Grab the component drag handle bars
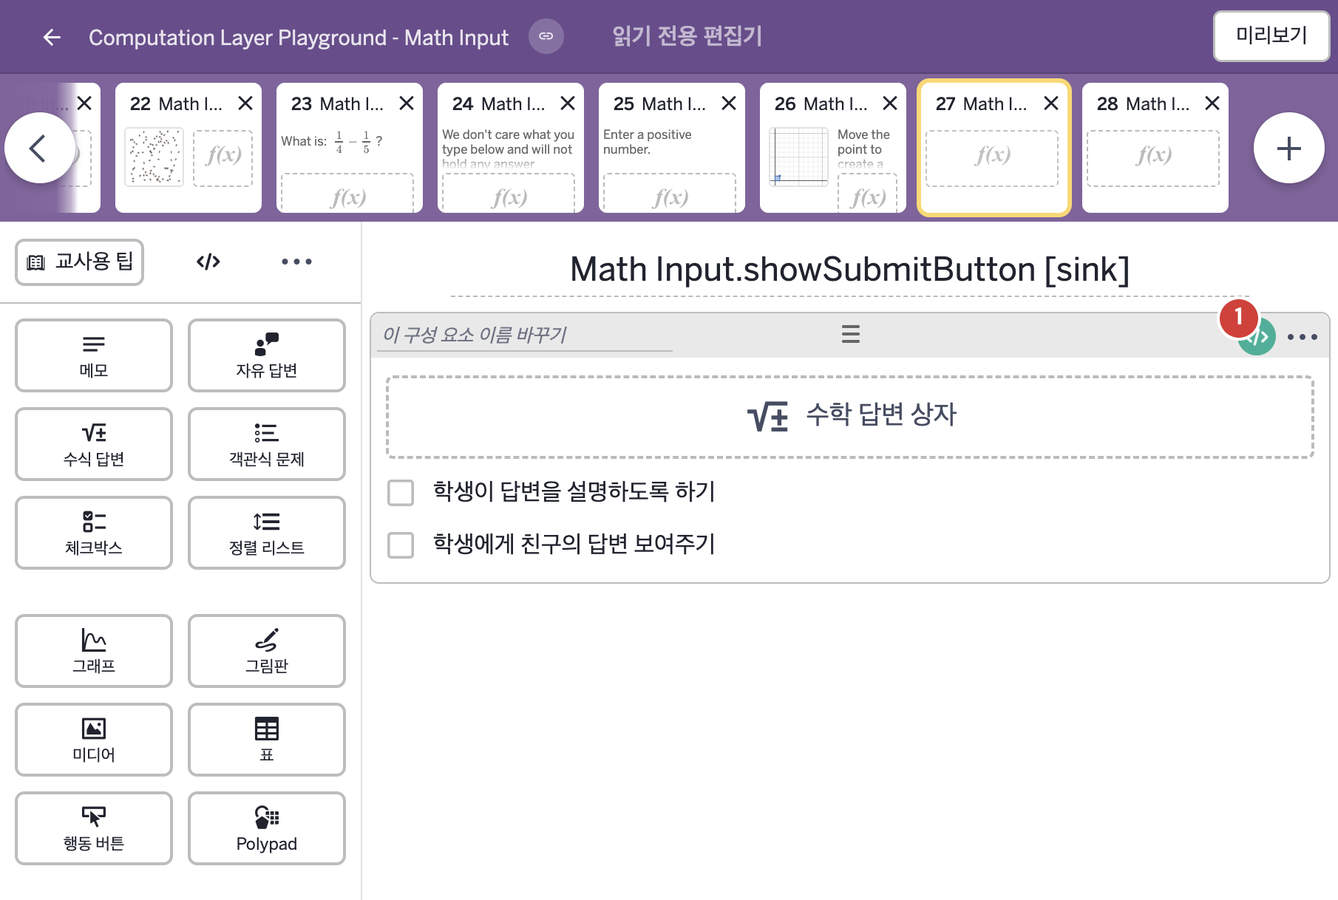Image resolution: width=1338 pixels, height=900 pixels. (x=851, y=334)
